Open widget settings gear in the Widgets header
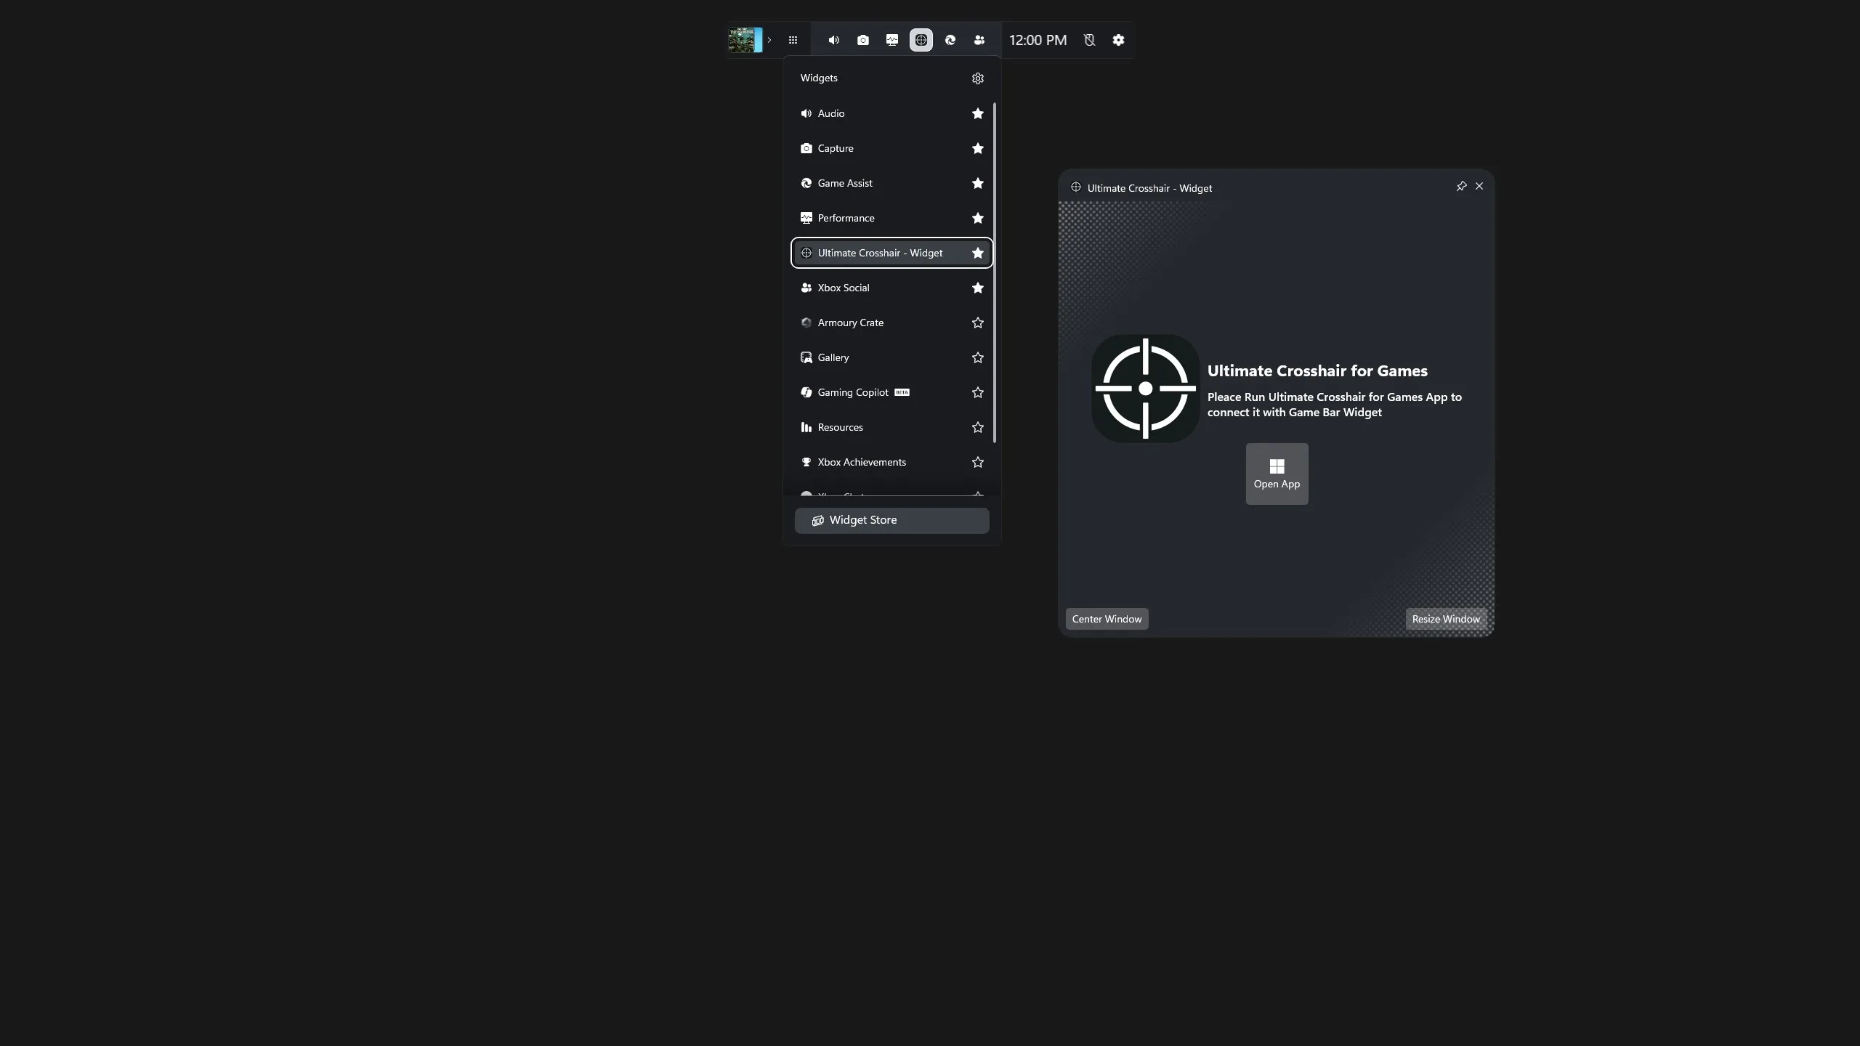Screen dimensions: 1860x1046 977,78
